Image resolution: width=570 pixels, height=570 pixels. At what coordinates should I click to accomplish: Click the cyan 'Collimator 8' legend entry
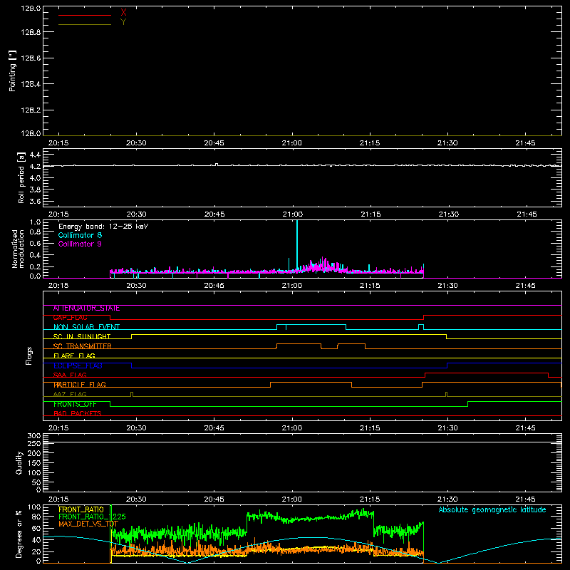(x=80, y=235)
